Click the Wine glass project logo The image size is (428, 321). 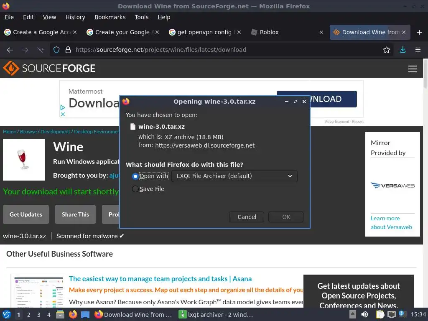pos(24,159)
